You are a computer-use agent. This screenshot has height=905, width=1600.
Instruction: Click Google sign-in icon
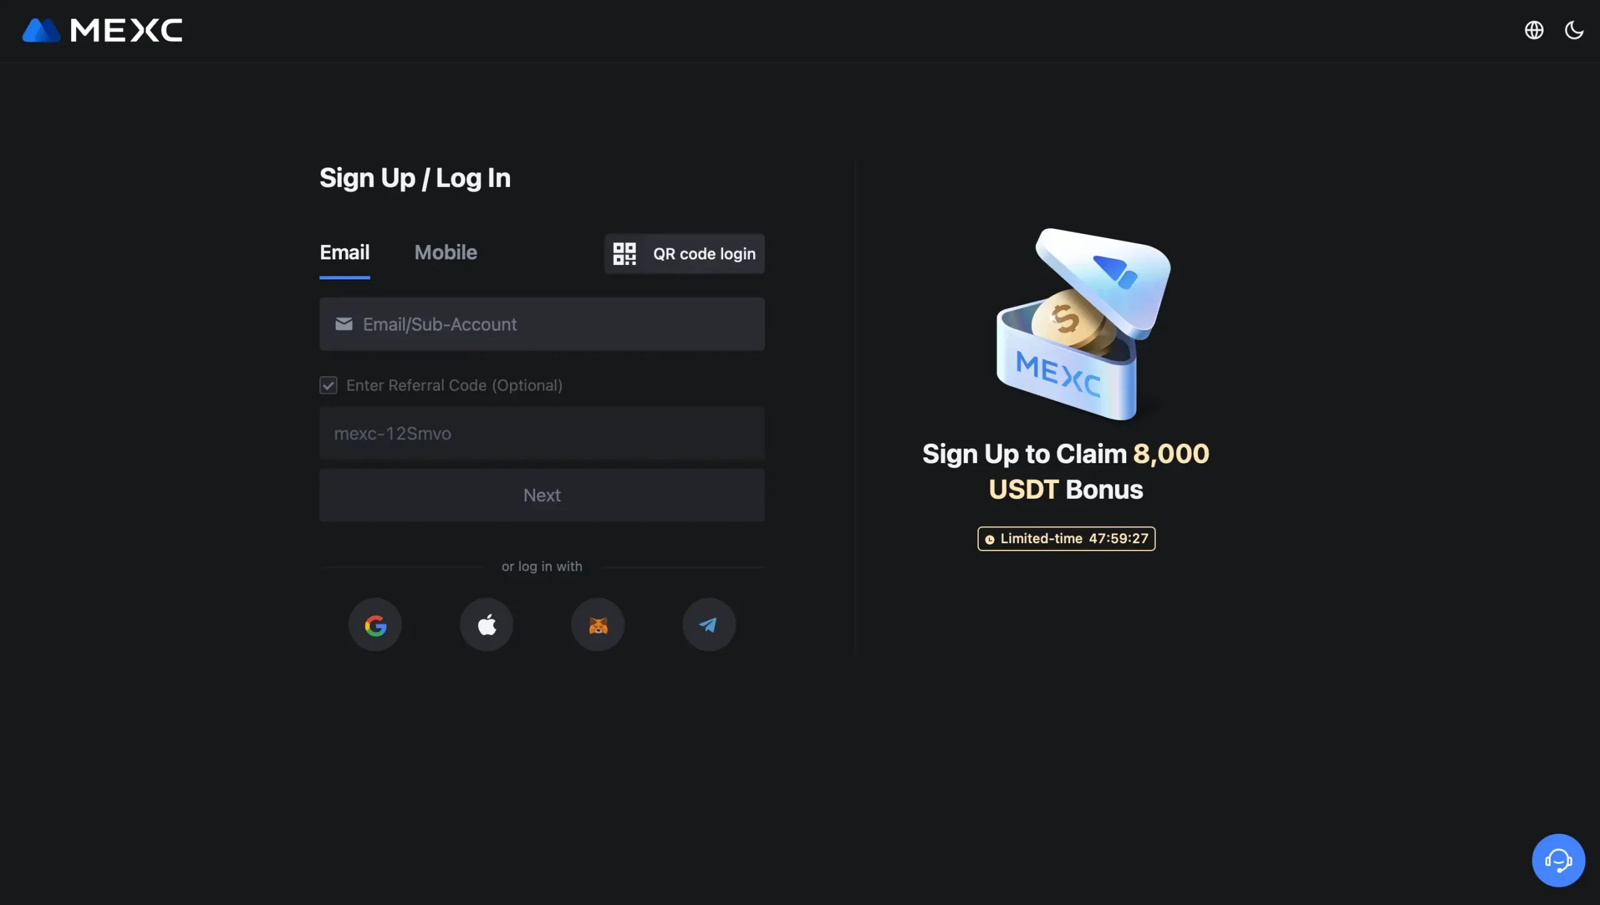375,624
